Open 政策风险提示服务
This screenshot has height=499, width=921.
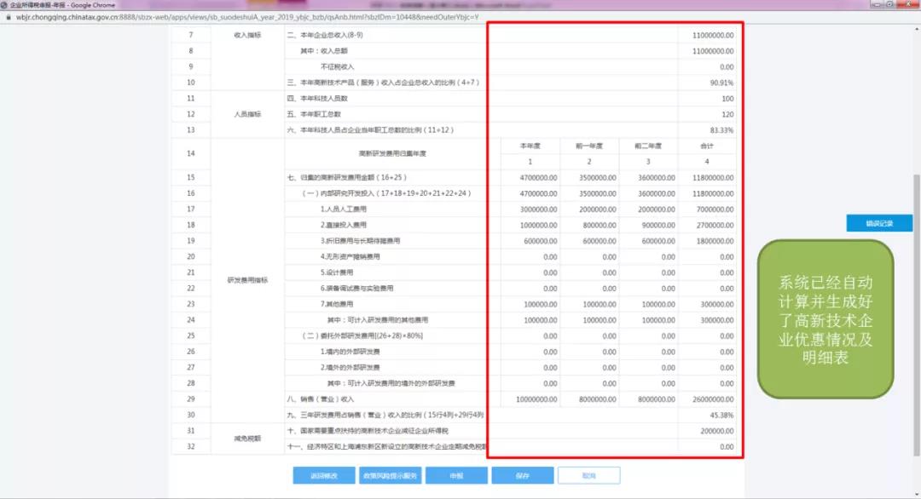tap(389, 475)
